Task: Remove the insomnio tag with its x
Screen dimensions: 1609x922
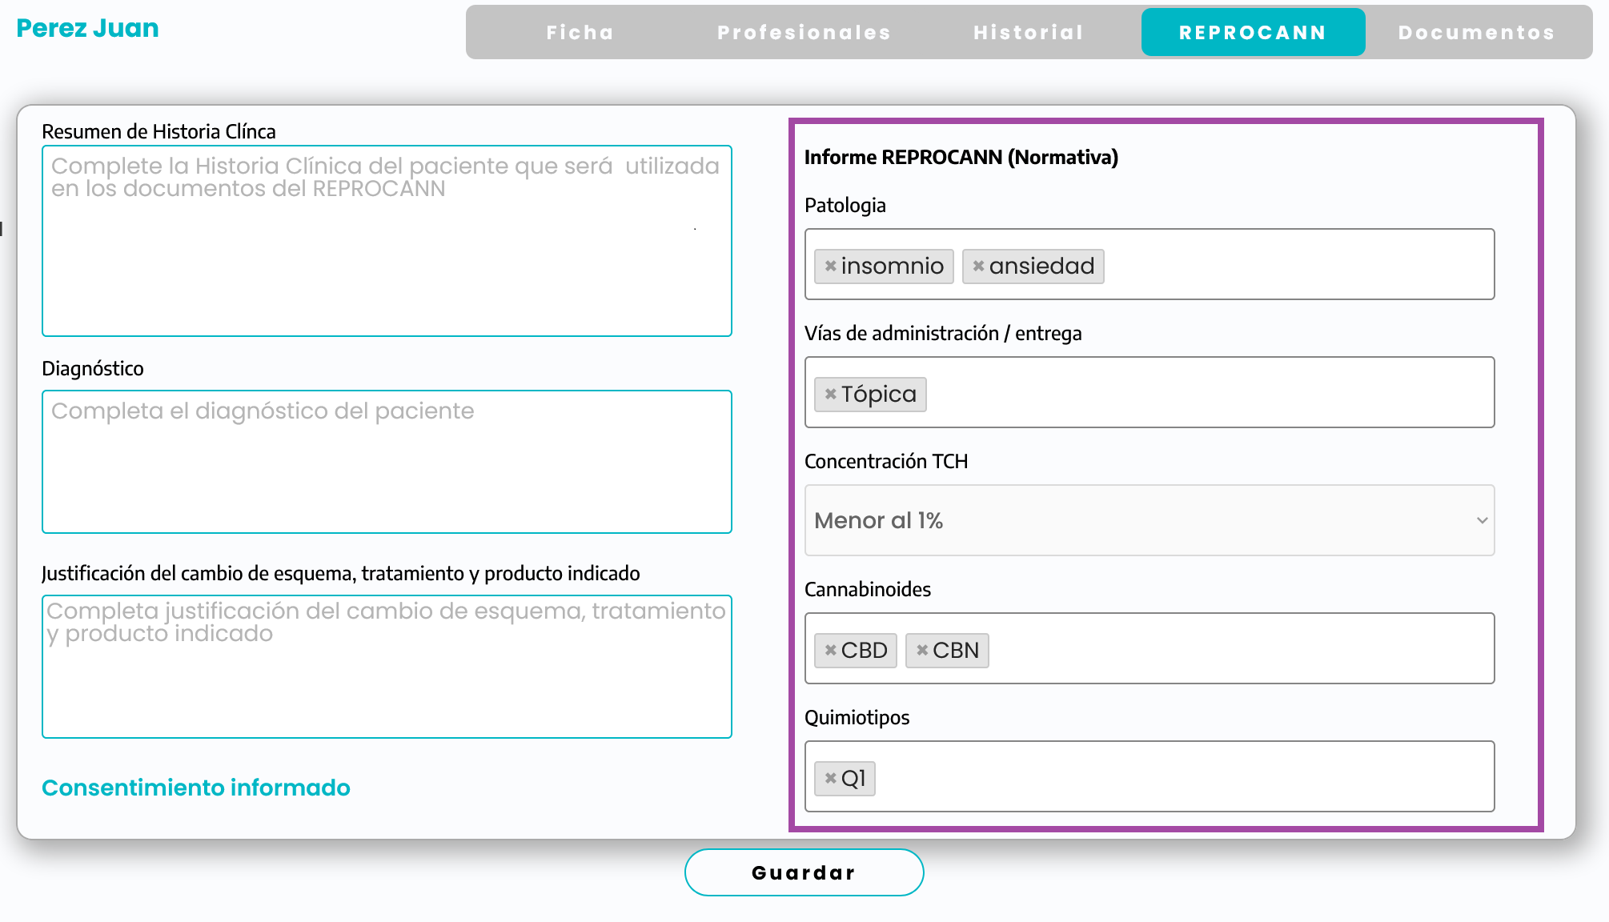Action: (x=830, y=266)
